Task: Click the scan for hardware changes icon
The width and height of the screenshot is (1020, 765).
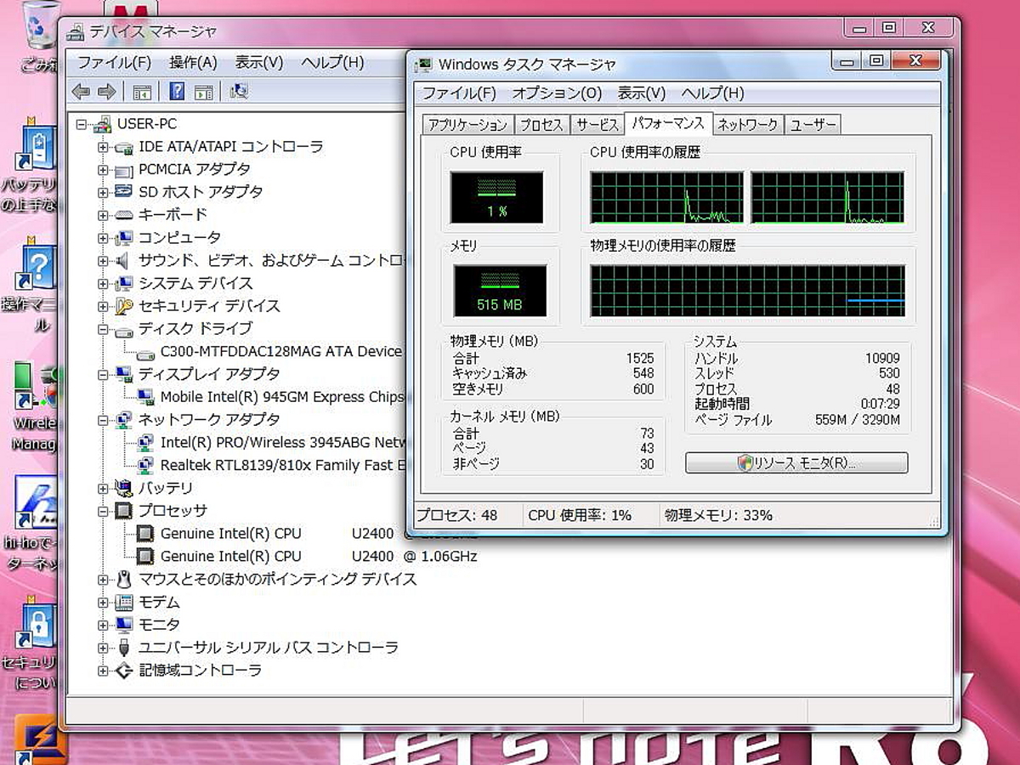Action: [x=239, y=91]
